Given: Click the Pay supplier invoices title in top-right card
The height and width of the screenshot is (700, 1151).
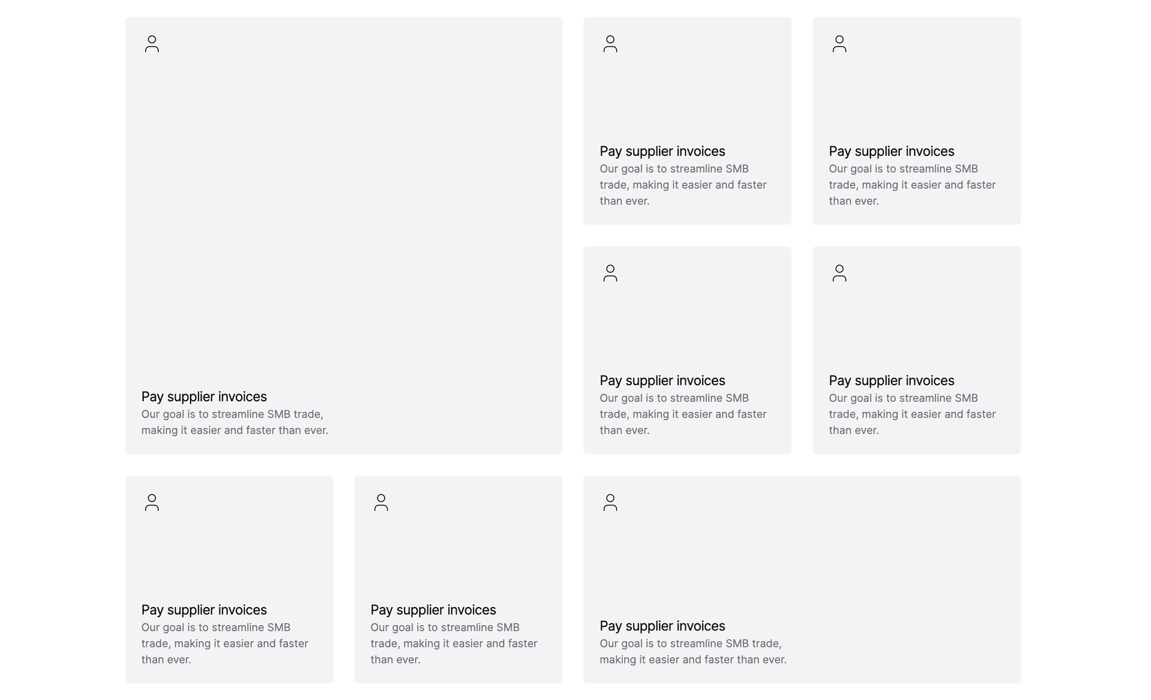Looking at the screenshot, I should coord(891,151).
